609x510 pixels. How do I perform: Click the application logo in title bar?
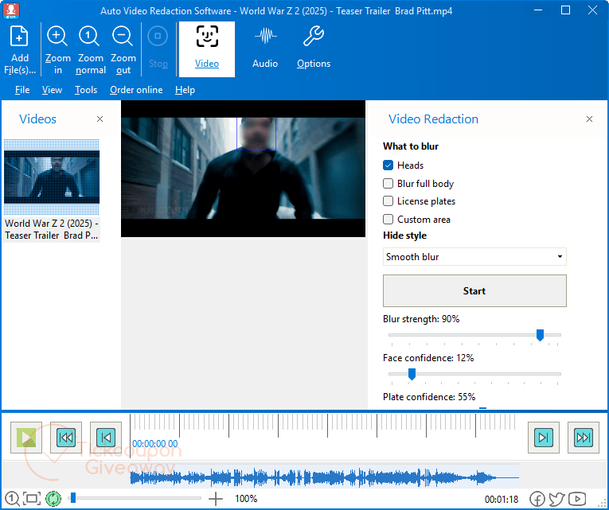11,11
